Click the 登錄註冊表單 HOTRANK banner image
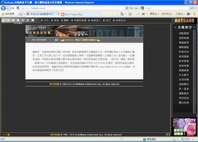The height and width of the screenshot is (142, 198). click(x=84, y=31)
